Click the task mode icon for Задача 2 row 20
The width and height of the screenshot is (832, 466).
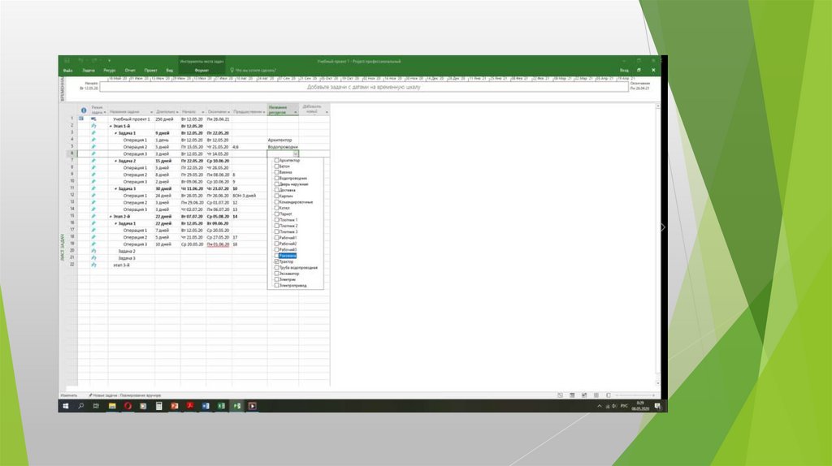coord(93,252)
